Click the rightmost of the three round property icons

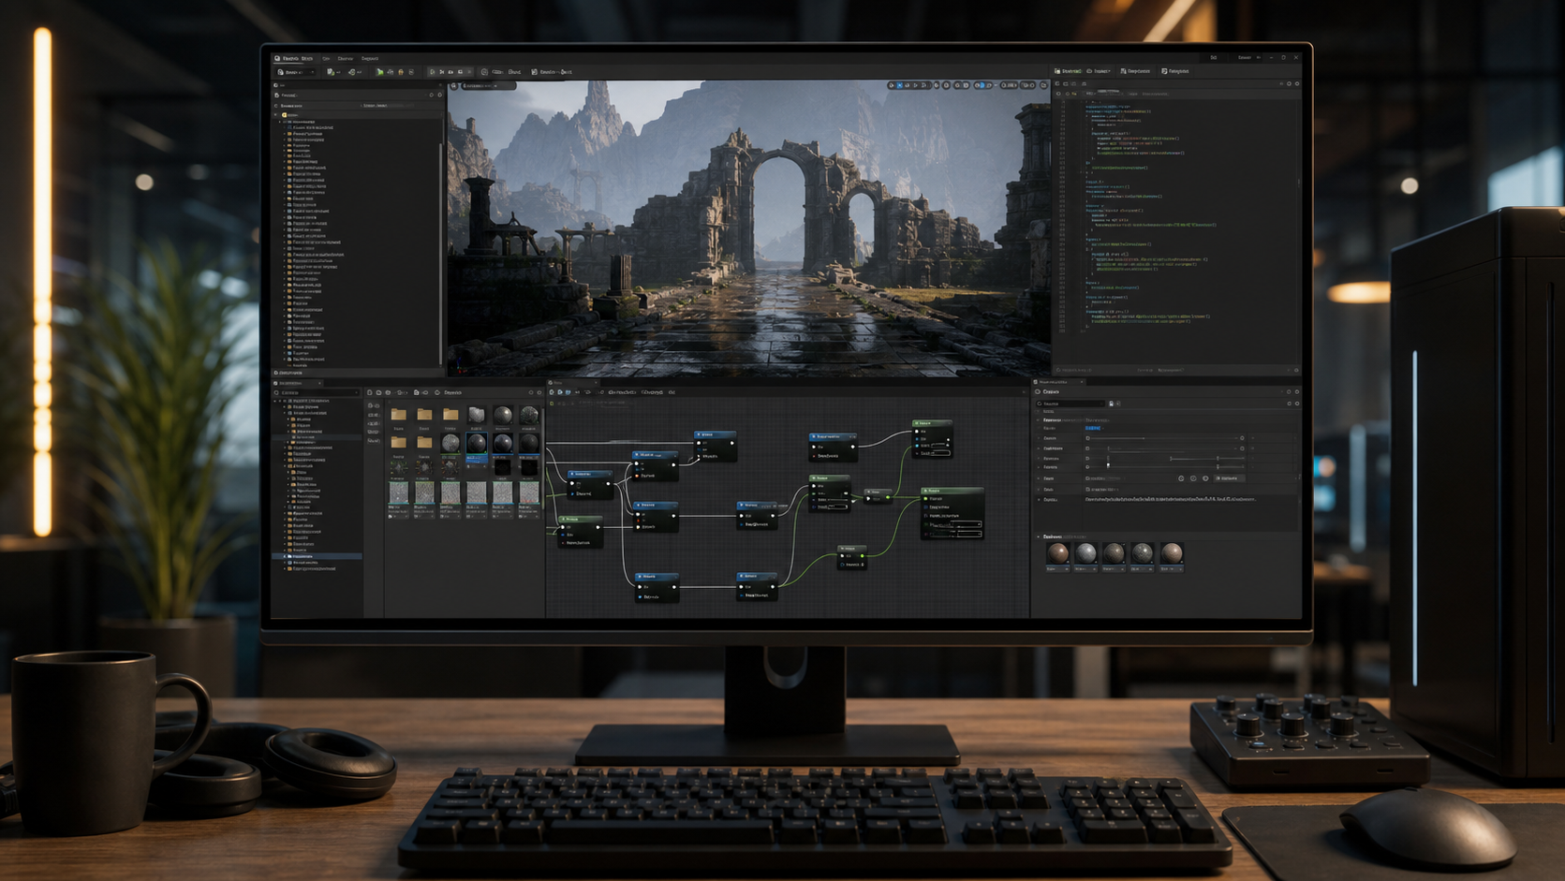(x=1205, y=478)
